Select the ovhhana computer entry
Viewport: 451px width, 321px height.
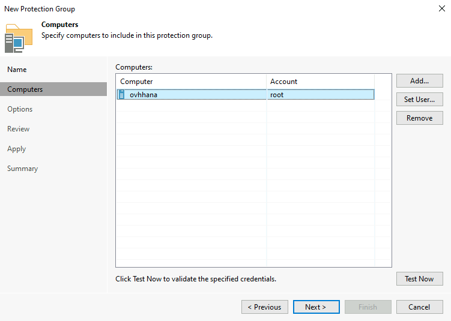point(143,95)
